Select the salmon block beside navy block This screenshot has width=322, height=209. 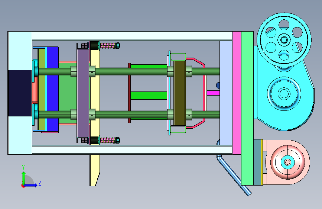pos(35,90)
